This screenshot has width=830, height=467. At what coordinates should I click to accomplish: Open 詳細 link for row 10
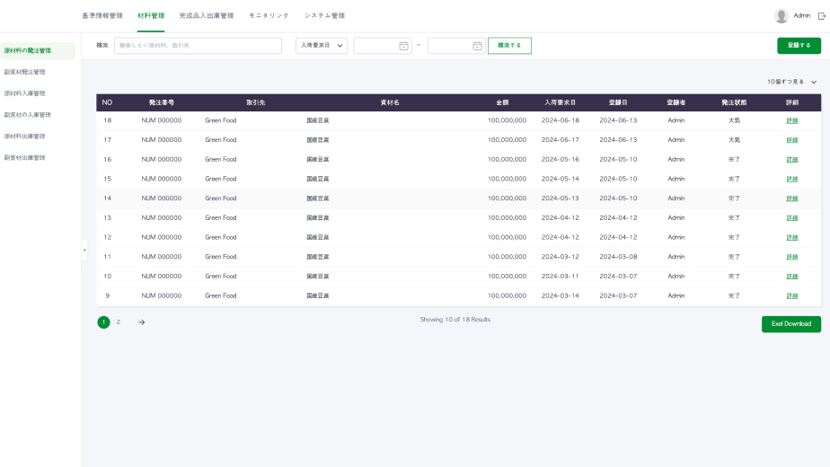[792, 277]
